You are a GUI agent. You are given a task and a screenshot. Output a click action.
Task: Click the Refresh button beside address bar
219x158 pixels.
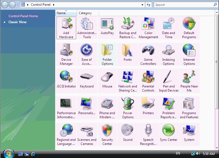click(149, 5)
